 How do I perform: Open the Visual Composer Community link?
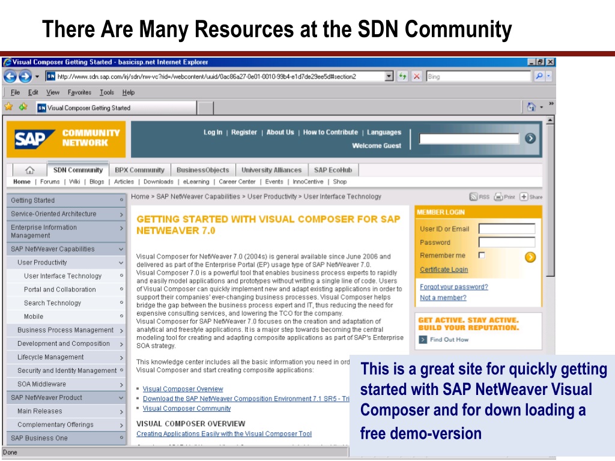click(187, 408)
